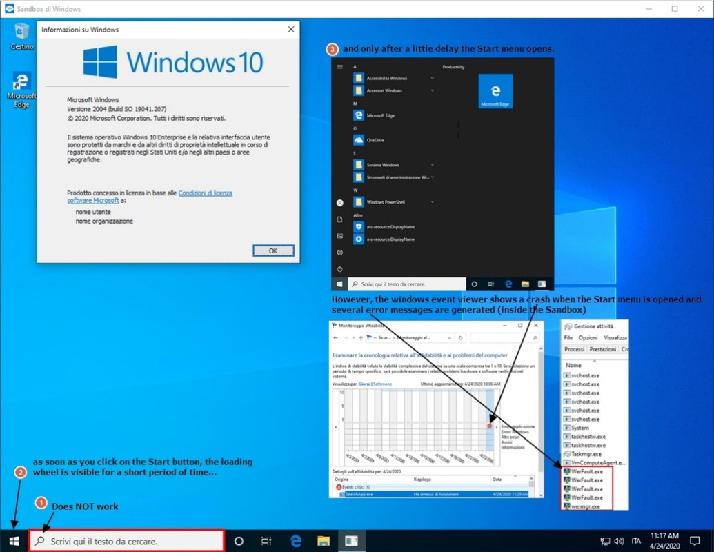
Task: Launch Edge from the main taskbar
Action: [296, 541]
